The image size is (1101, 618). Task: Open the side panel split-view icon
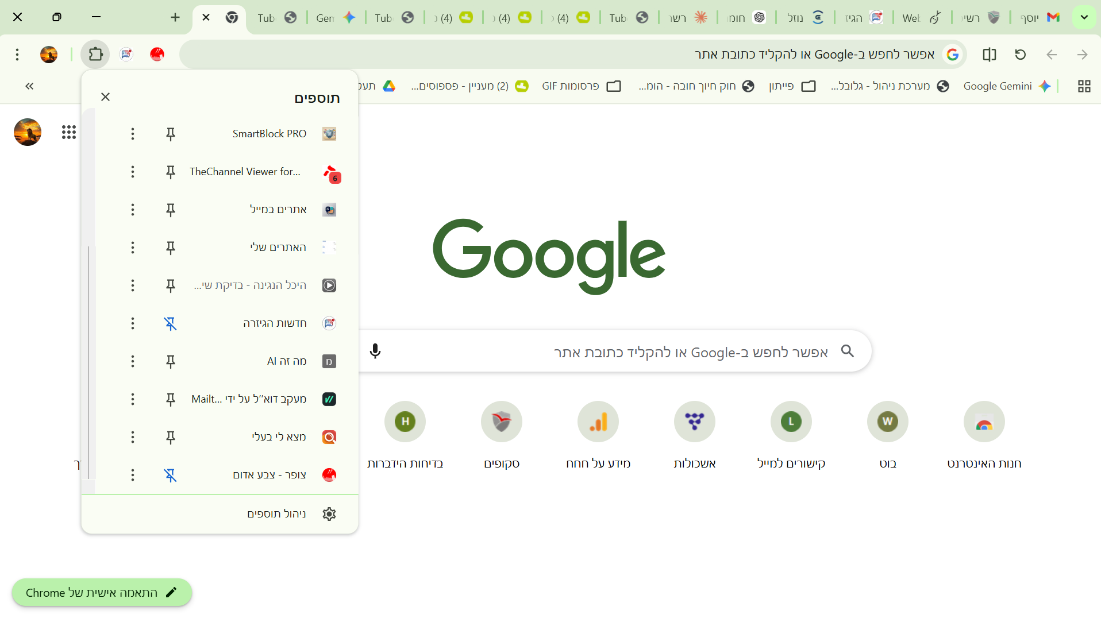click(x=990, y=55)
